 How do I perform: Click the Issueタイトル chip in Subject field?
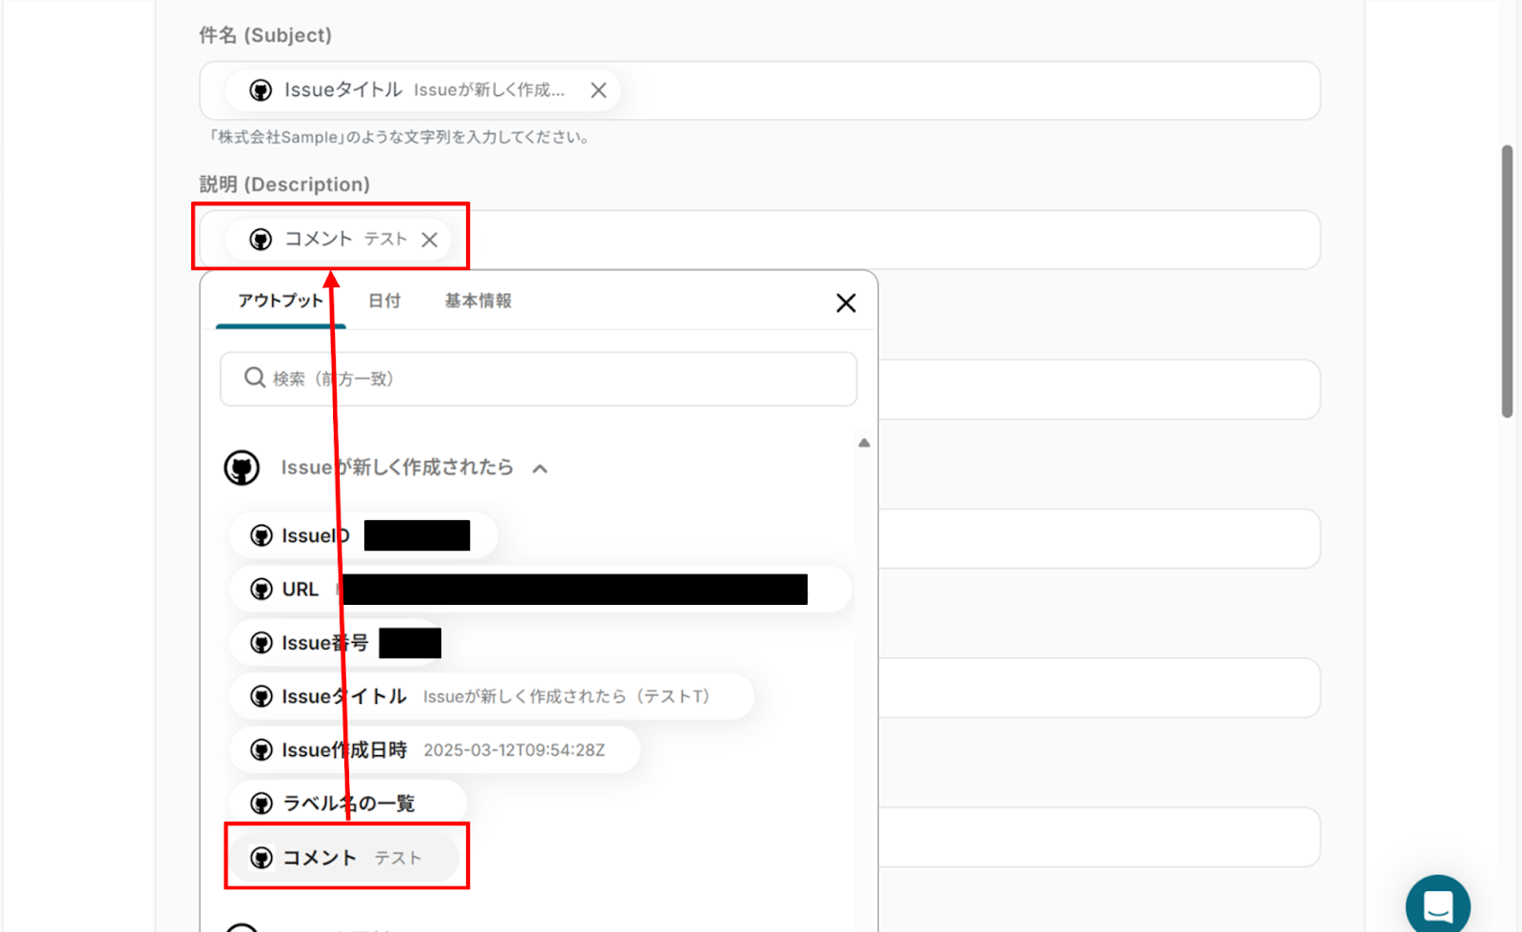point(423,90)
